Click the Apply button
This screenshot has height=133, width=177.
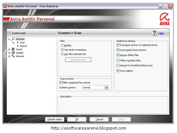pyautogui.click(x=121, y=119)
